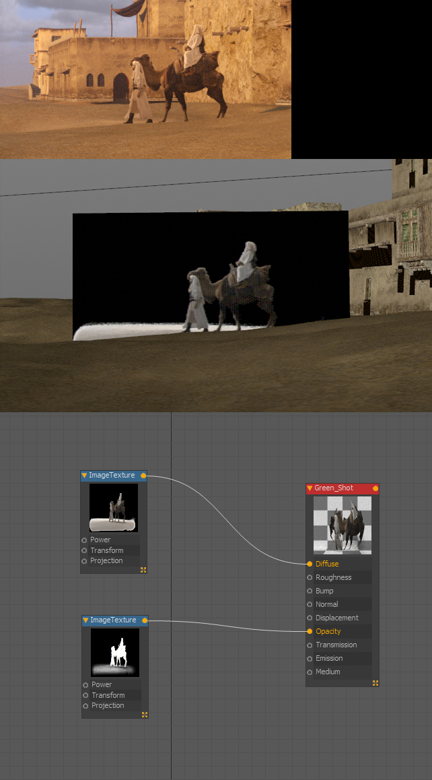Select the wire running into the Opacity pin
432x780 pixels.
tap(229, 625)
